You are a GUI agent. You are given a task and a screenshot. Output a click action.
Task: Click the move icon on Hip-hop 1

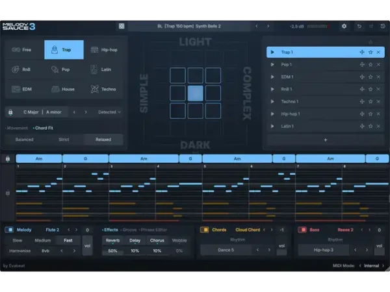[x=362, y=114]
